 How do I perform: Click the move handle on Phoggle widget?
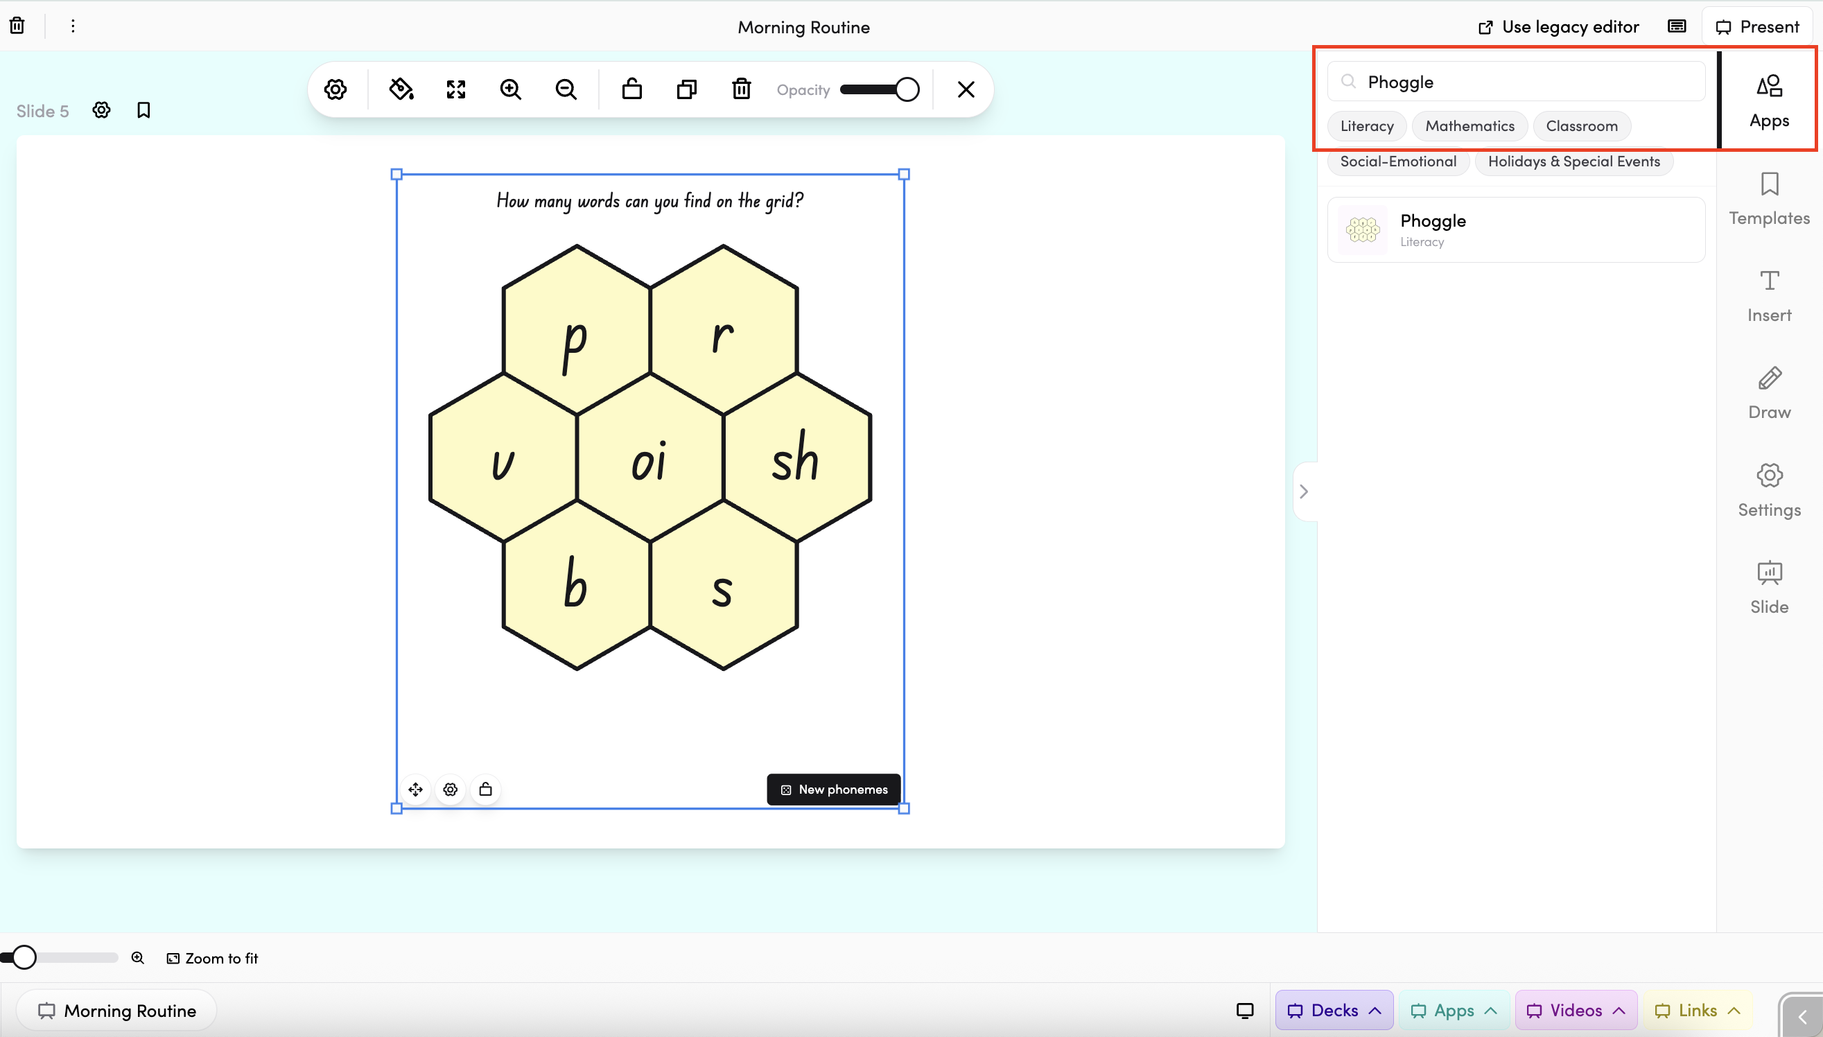tap(416, 789)
